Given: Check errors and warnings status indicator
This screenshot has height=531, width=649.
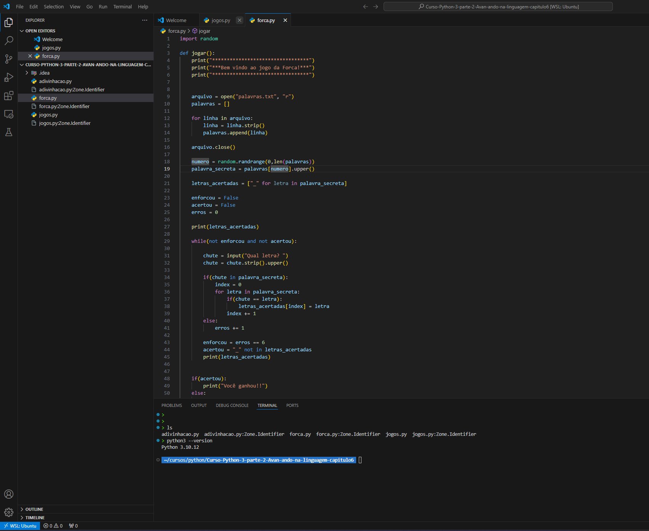Looking at the screenshot, I should pyautogui.click(x=53, y=525).
